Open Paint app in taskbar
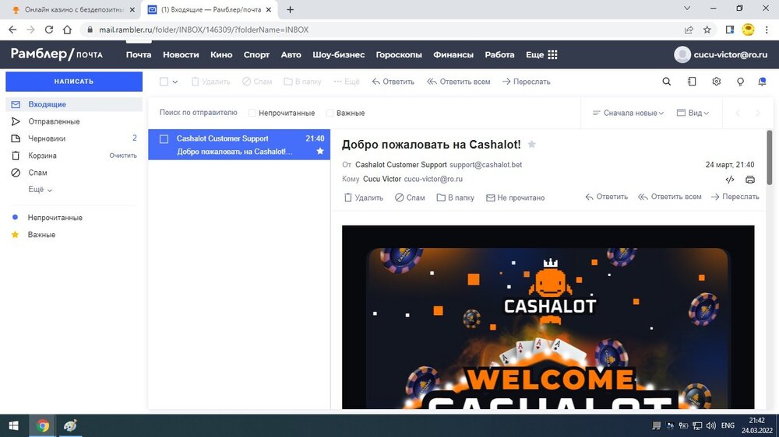 70,425
